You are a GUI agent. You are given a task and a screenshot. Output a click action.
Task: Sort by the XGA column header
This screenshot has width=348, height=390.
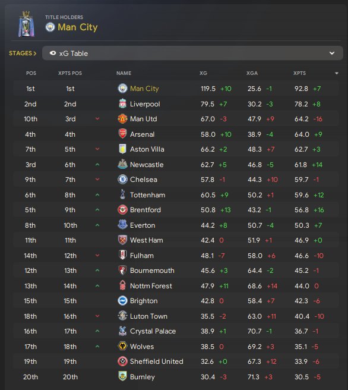point(252,73)
